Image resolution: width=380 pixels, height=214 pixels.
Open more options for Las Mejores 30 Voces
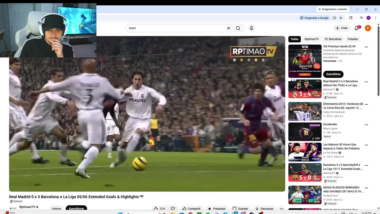pyautogui.click(x=366, y=145)
